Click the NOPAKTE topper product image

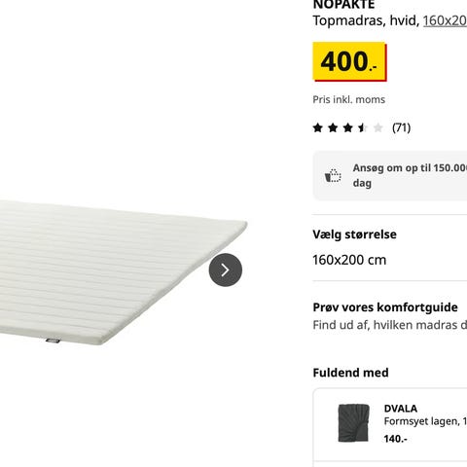point(124,272)
